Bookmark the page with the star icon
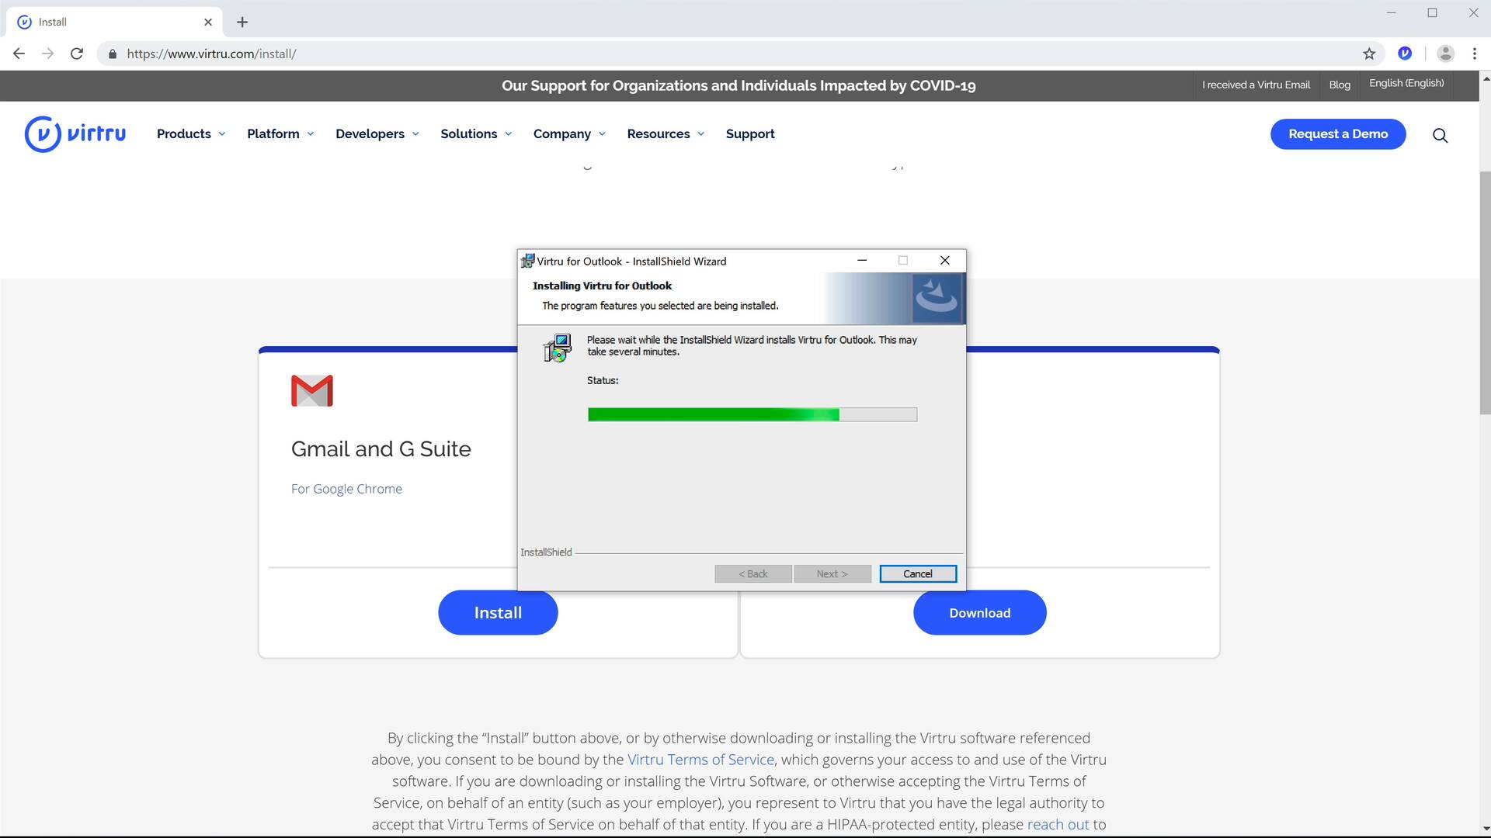 [x=1369, y=54]
